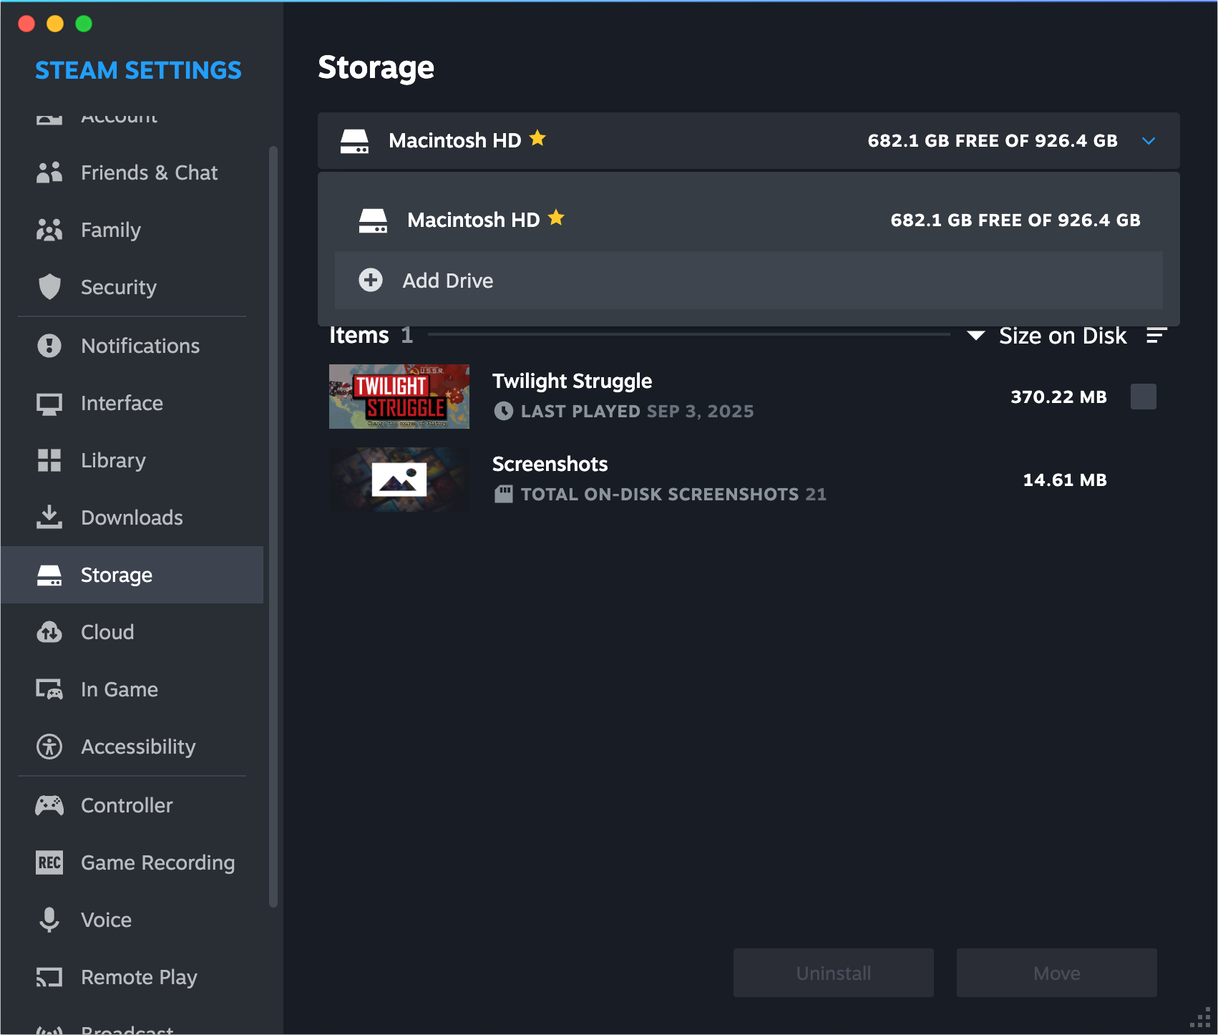The image size is (1218, 1035).
Task: Click the Game Recording REC icon
Action: coord(49,862)
